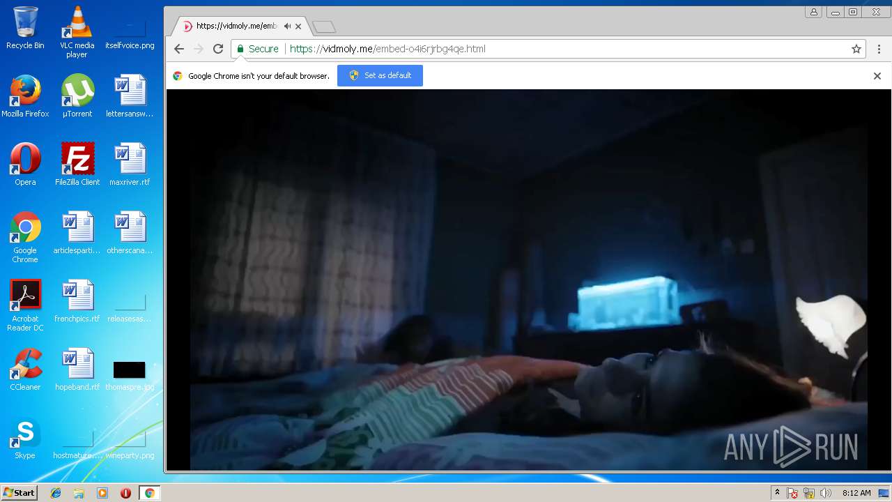
Task: Bookmark this page with the star icon
Action: pos(856,49)
